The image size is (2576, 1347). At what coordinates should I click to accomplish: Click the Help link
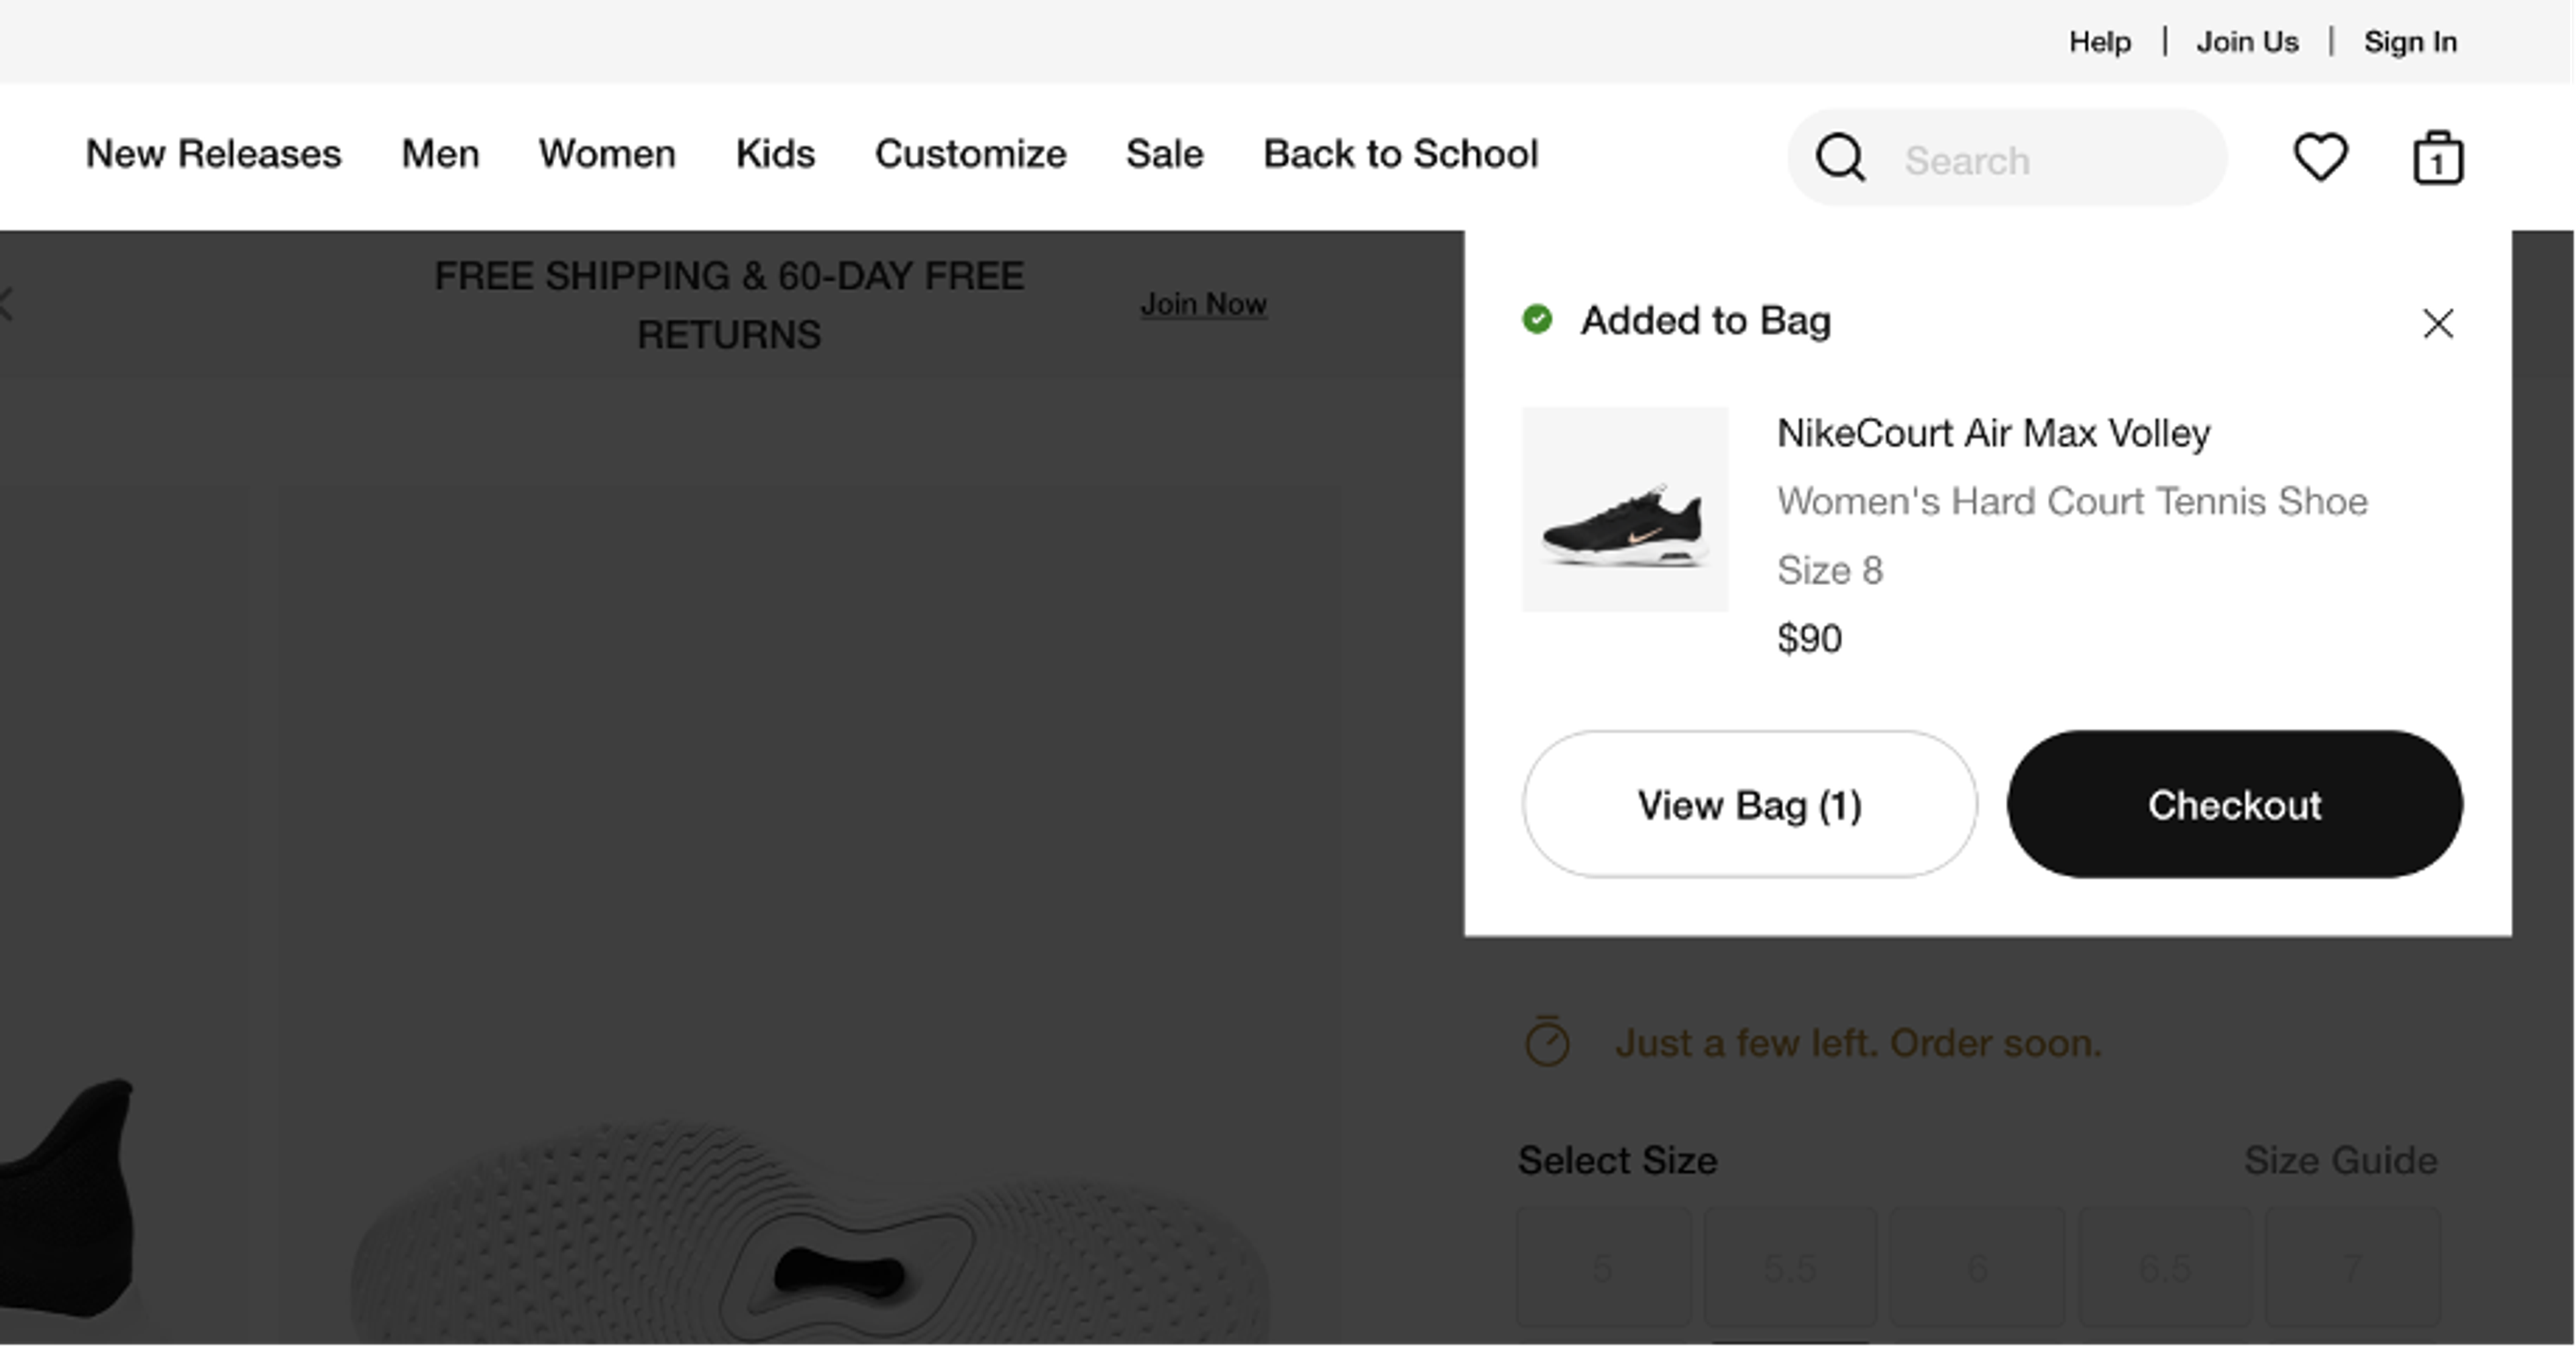tap(2099, 42)
